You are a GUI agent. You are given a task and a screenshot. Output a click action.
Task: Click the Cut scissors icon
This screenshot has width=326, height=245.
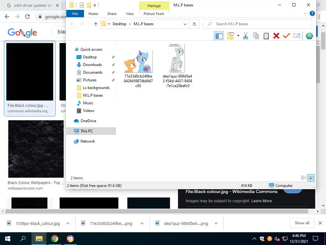click(245, 36)
